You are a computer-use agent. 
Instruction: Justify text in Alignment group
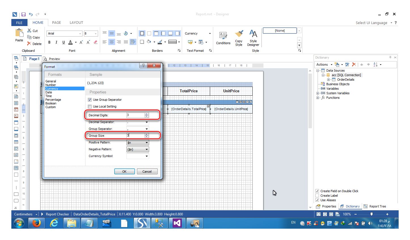[126, 42]
